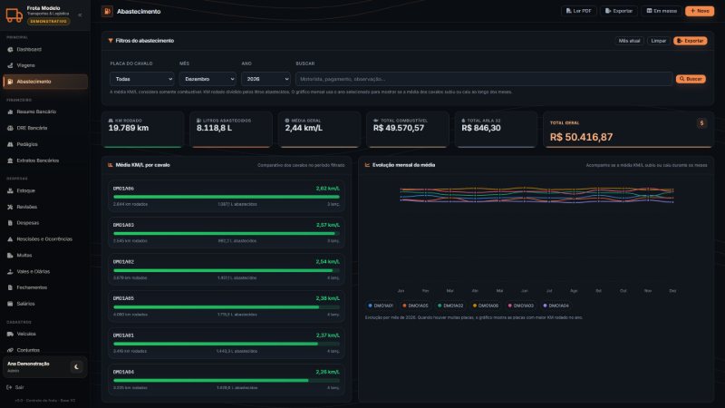
Task: Click the Veículos truck icon
Action: click(10, 334)
